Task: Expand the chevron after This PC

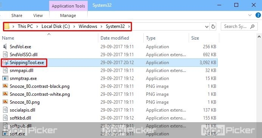Action: pyautogui.click(x=37, y=26)
